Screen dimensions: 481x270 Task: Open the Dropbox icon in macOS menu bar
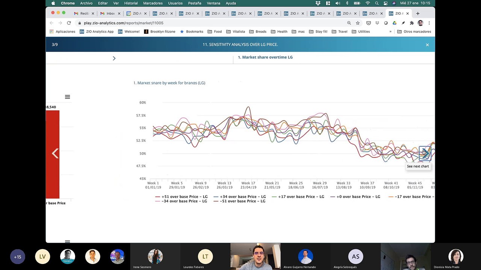(x=318, y=3)
